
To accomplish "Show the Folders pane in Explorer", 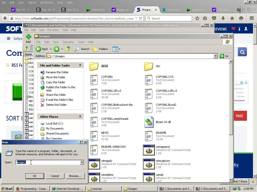I will [x=100, y=49].
